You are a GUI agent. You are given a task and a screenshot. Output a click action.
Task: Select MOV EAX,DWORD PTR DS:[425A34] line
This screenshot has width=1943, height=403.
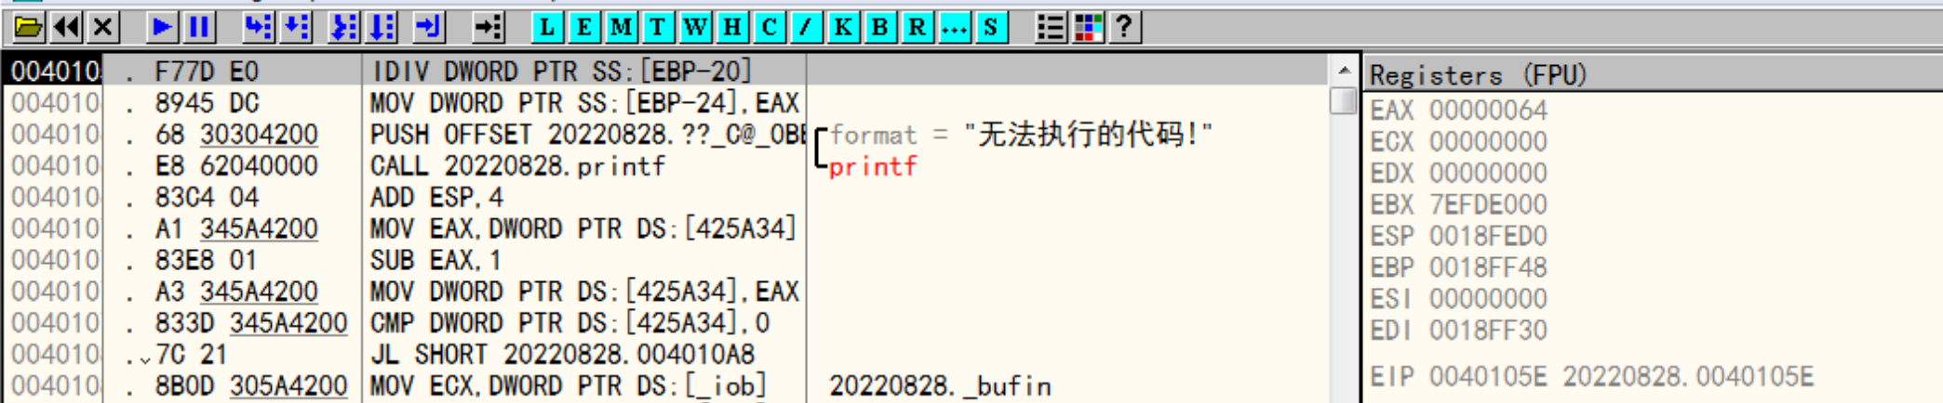click(583, 228)
